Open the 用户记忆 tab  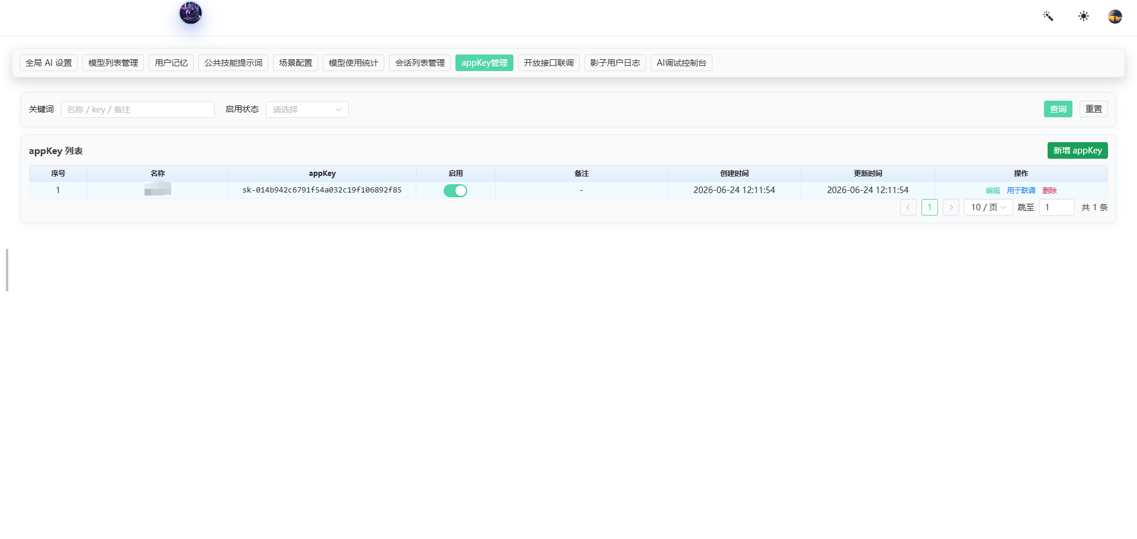pos(171,63)
